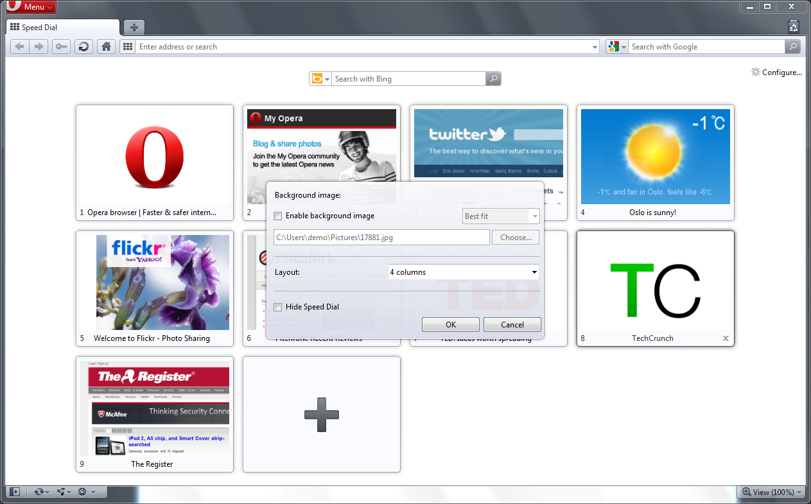Click the Google search magnifier button

[793, 47]
